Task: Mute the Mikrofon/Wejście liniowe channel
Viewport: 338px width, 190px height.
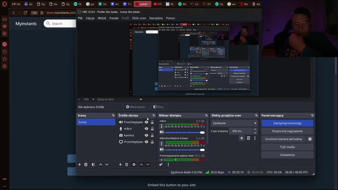Action: pos(162,150)
